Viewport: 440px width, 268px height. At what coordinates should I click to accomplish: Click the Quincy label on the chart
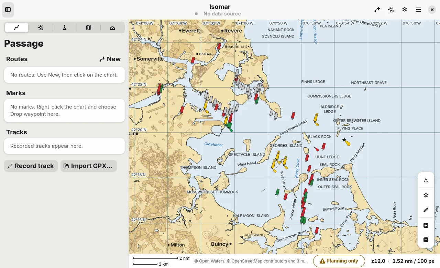point(219,244)
